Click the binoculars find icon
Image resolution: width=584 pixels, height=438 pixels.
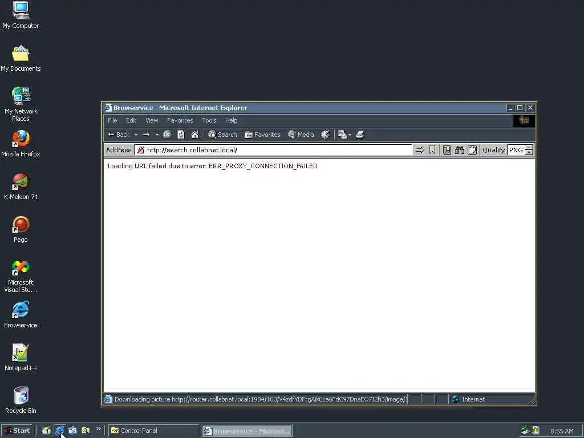[460, 150]
